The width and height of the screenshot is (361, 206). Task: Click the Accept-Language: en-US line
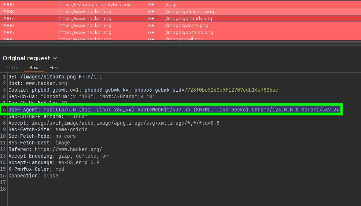click(x=54, y=162)
